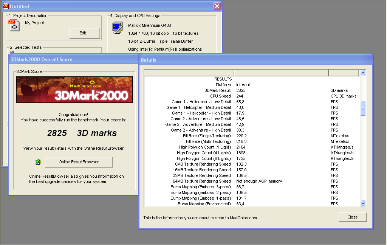Image resolution: width=387 pixels, height=245 pixels.
Task: Select Game 2 - Adventure - Low Detail row
Action: point(252,119)
